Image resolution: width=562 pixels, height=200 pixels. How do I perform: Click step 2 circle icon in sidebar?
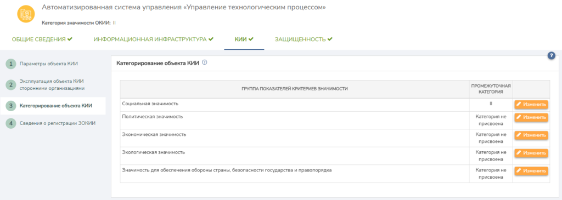(11, 85)
